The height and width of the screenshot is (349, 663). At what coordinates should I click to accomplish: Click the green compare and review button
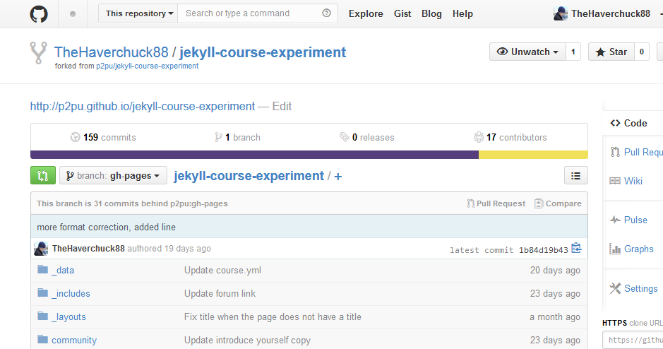(42, 175)
